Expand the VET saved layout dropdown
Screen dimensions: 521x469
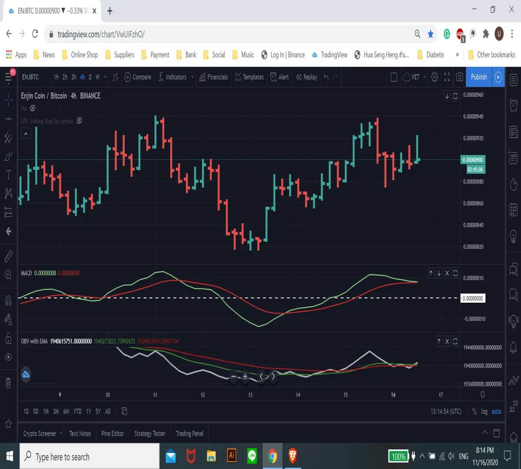click(425, 77)
